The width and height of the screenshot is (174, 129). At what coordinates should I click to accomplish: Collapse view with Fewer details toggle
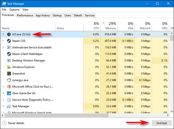(13, 123)
